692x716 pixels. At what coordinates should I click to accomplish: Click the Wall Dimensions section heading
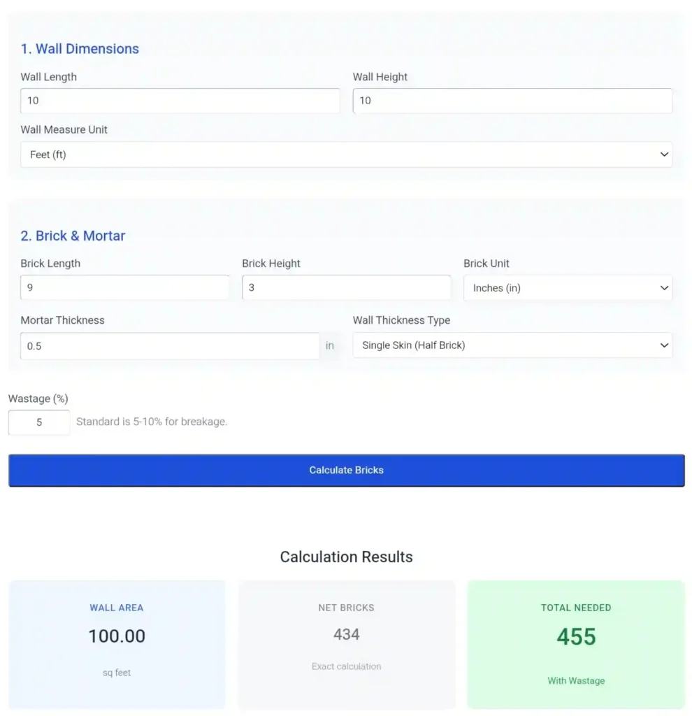click(80, 49)
